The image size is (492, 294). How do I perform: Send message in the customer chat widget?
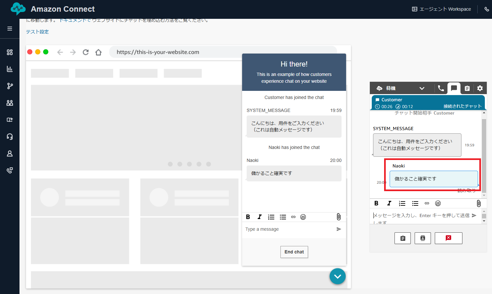(339, 229)
